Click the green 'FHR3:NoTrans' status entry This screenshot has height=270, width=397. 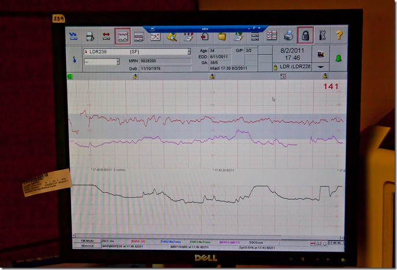[x=201, y=242]
